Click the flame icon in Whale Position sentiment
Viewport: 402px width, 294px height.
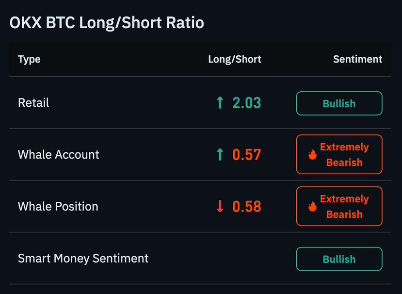[x=312, y=206]
